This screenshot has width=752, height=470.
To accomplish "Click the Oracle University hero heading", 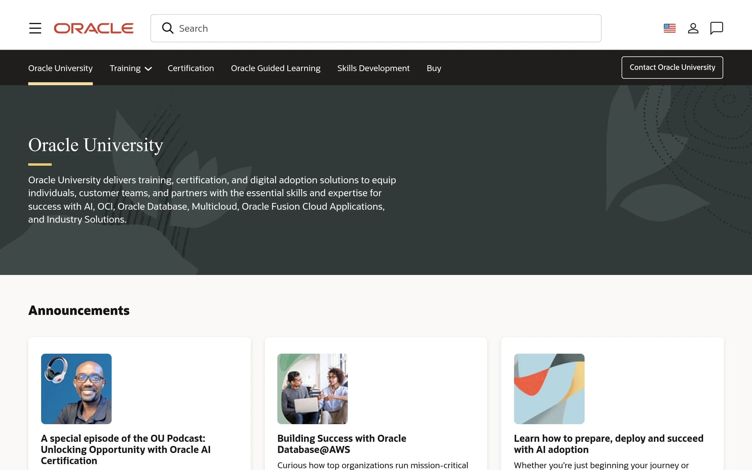I will coord(96,145).
